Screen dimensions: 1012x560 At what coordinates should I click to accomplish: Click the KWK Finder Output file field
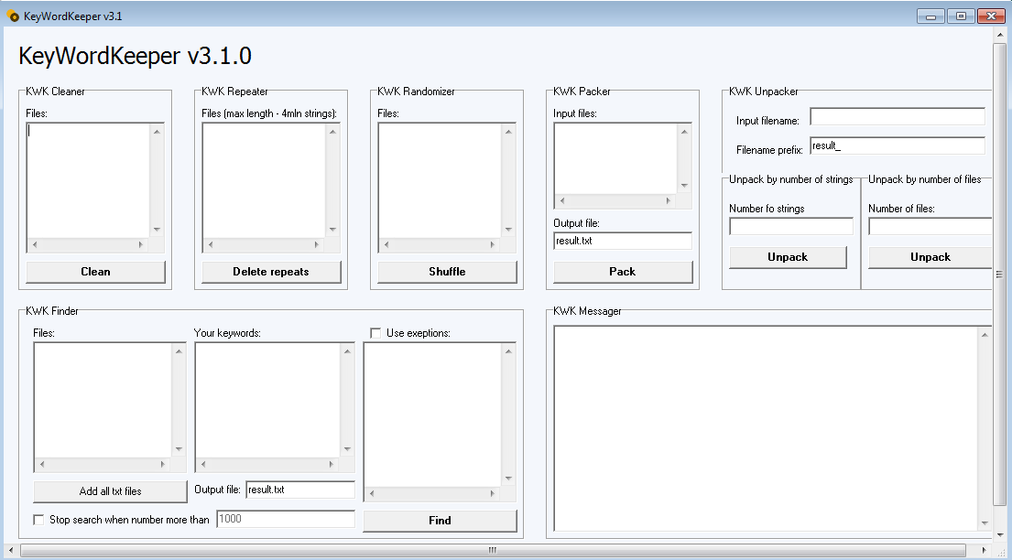(x=299, y=490)
